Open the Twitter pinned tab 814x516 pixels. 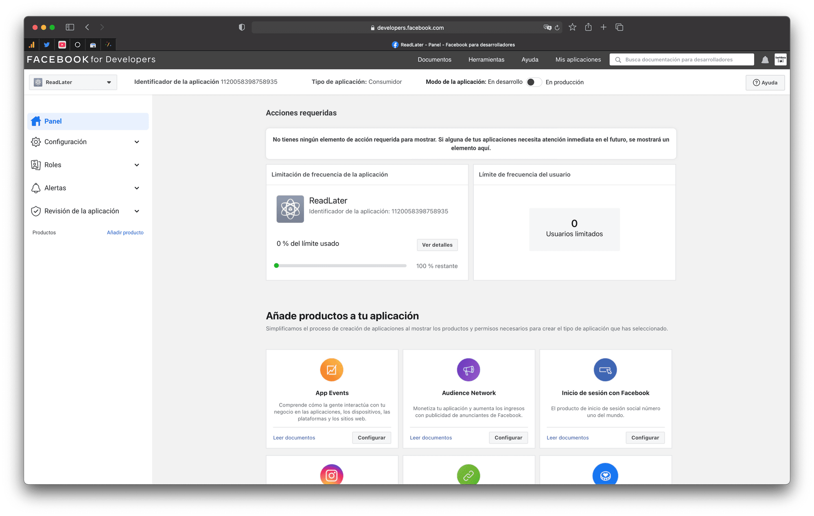pyautogui.click(x=47, y=45)
